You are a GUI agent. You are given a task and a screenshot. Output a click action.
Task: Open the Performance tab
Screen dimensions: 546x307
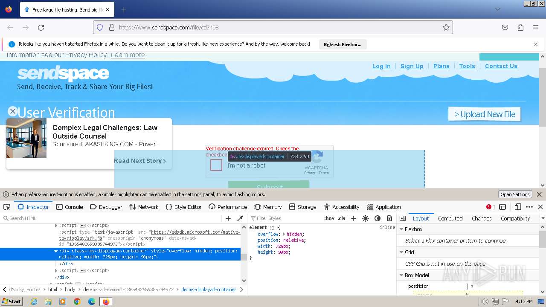click(x=228, y=207)
